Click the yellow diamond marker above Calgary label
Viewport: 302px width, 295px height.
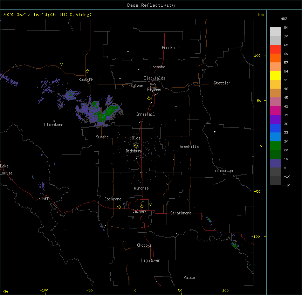point(142,206)
